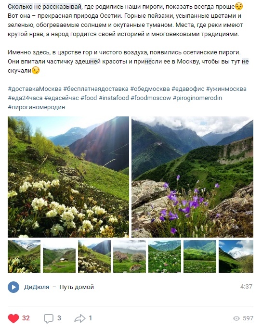Click the song title Путь домой

point(77,287)
